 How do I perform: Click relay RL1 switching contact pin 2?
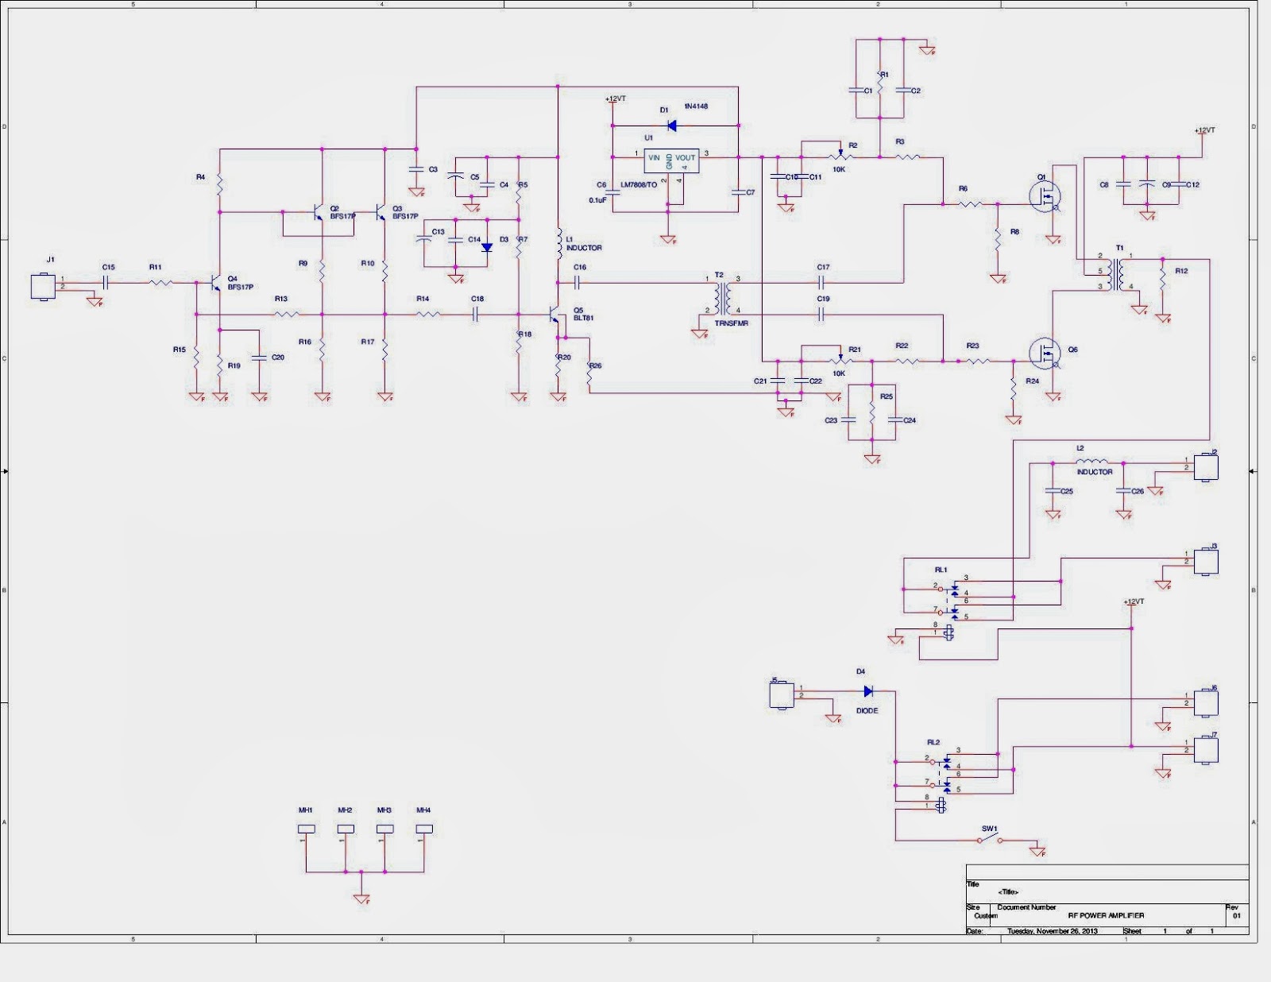pyautogui.click(x=941, y=589)
